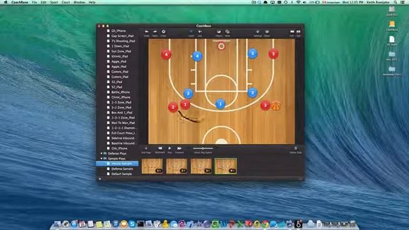The width and height of the screenshot is (409, 230).
Task: Click red player 3 beside the ball
Action: tap(265, 105)
